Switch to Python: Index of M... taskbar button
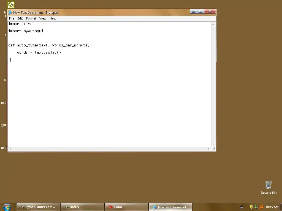The height and width of the screenshot is (211, 282). [38, 207]
